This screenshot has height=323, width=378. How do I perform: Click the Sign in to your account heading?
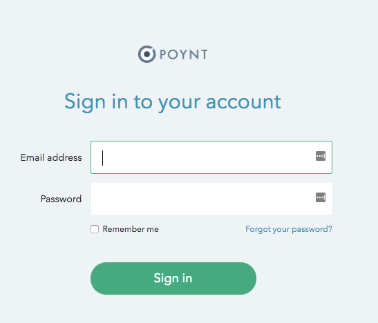coord(173,102)
